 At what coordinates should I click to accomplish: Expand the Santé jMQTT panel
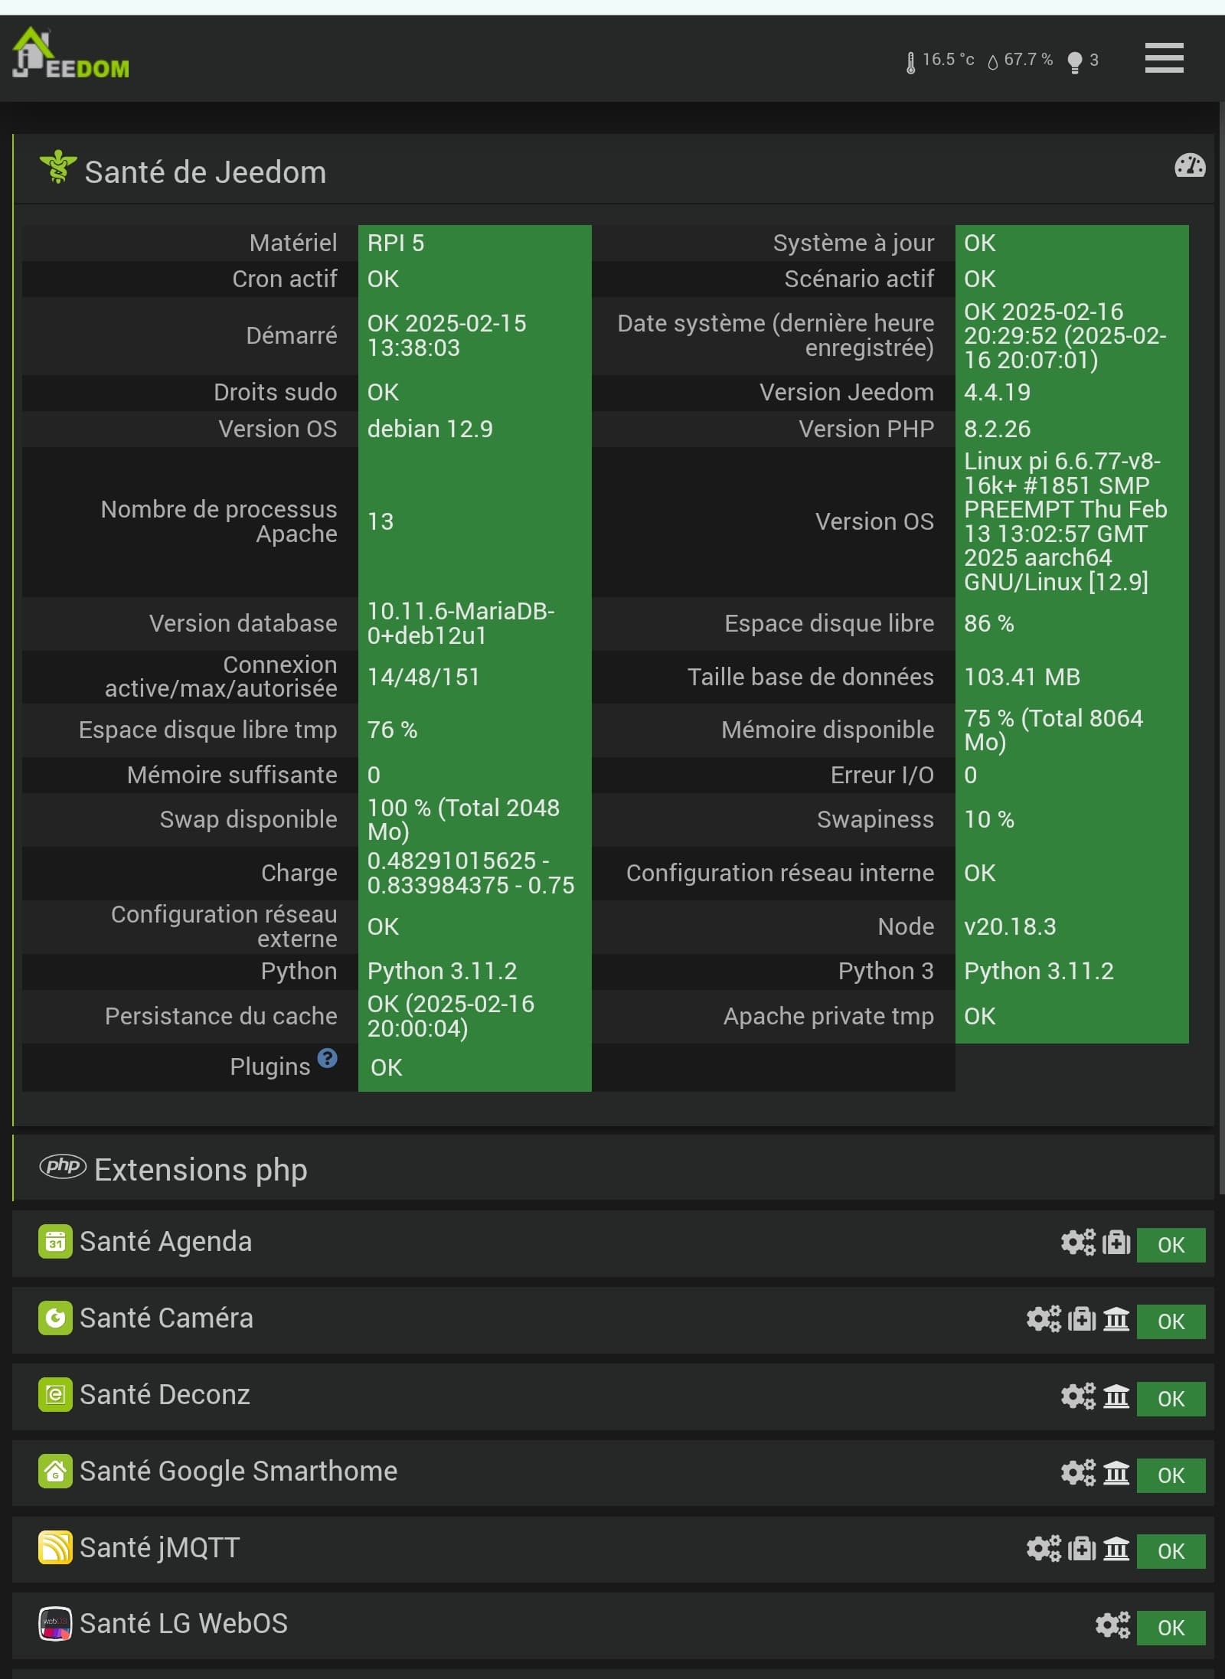pyautogui.click(x=159, y=1548)
